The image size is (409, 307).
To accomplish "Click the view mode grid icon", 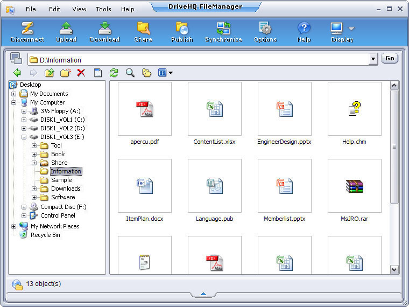I will (x=162, y=73).
